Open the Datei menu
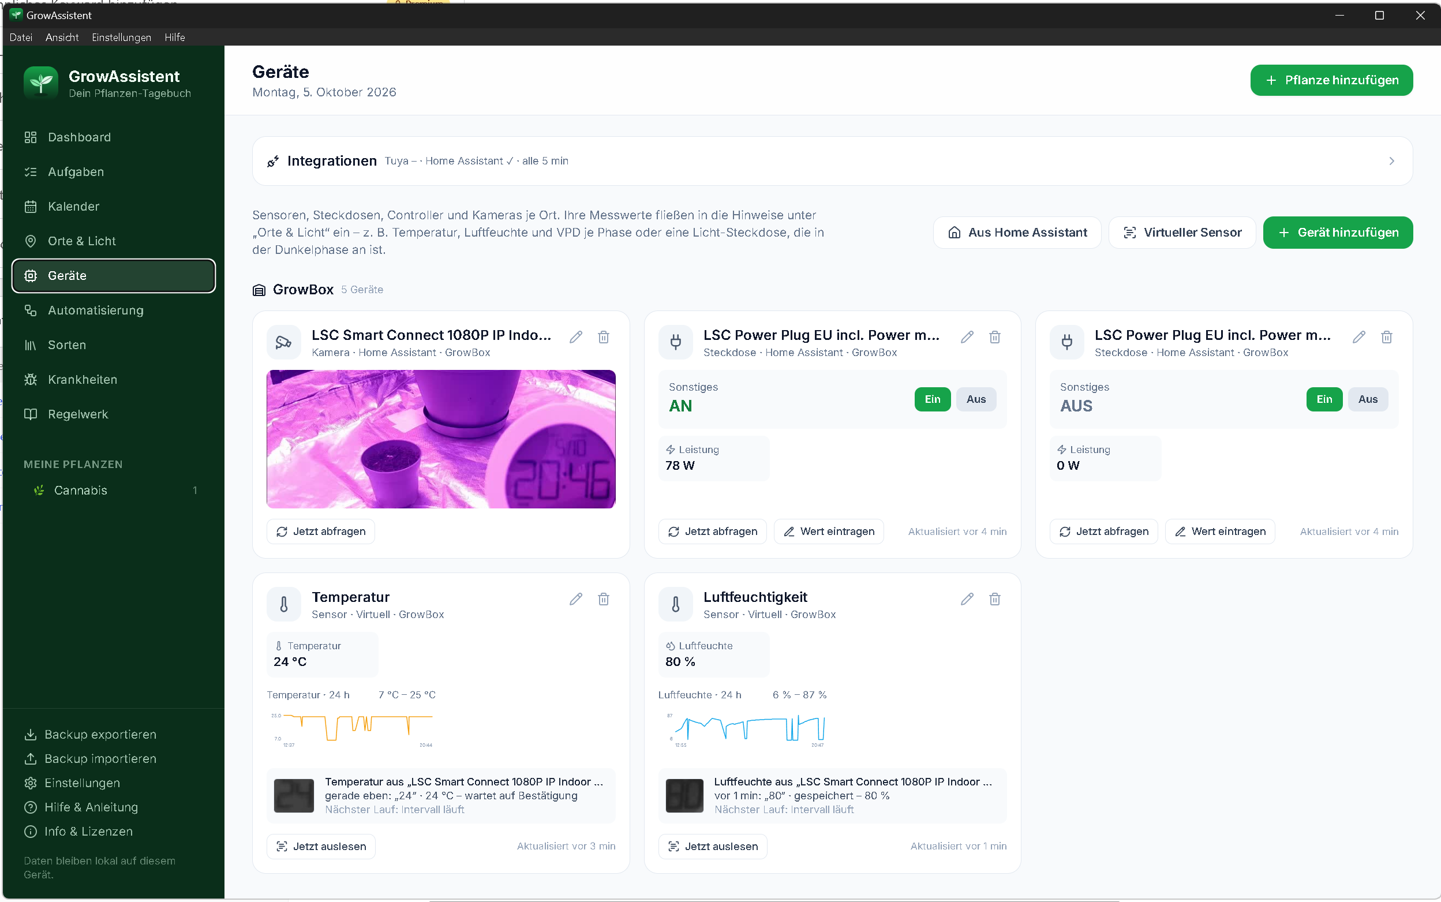Viewport: 1441px width, 902px height. coord(21,37)
